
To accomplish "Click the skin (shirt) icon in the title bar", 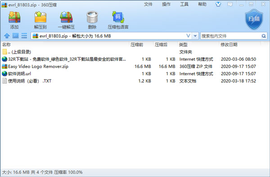I will (x=218, y=4).
